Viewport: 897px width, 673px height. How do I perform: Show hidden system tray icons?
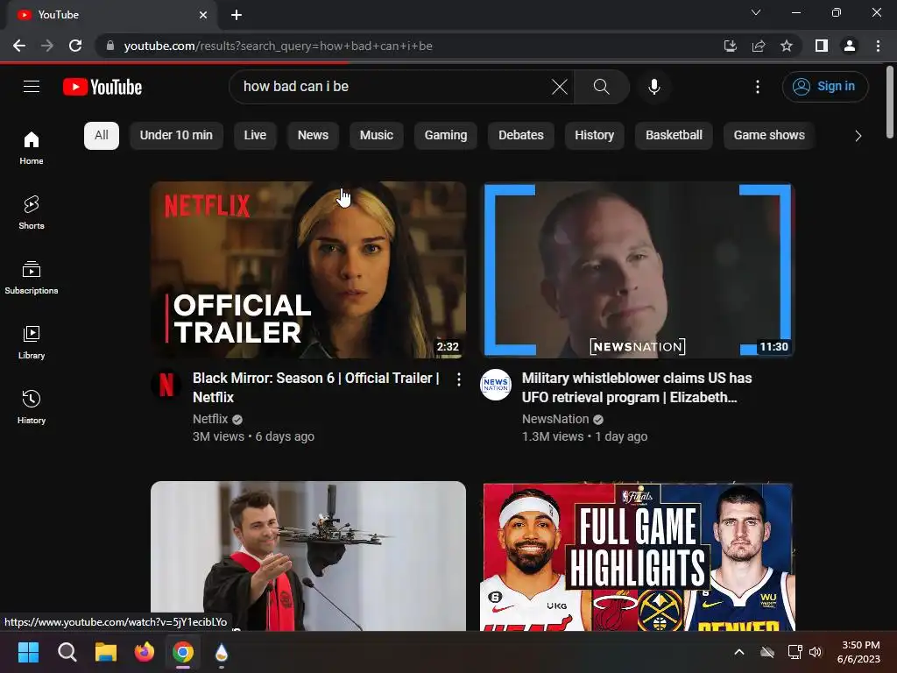pyautogui.click(x=739, y=652)
